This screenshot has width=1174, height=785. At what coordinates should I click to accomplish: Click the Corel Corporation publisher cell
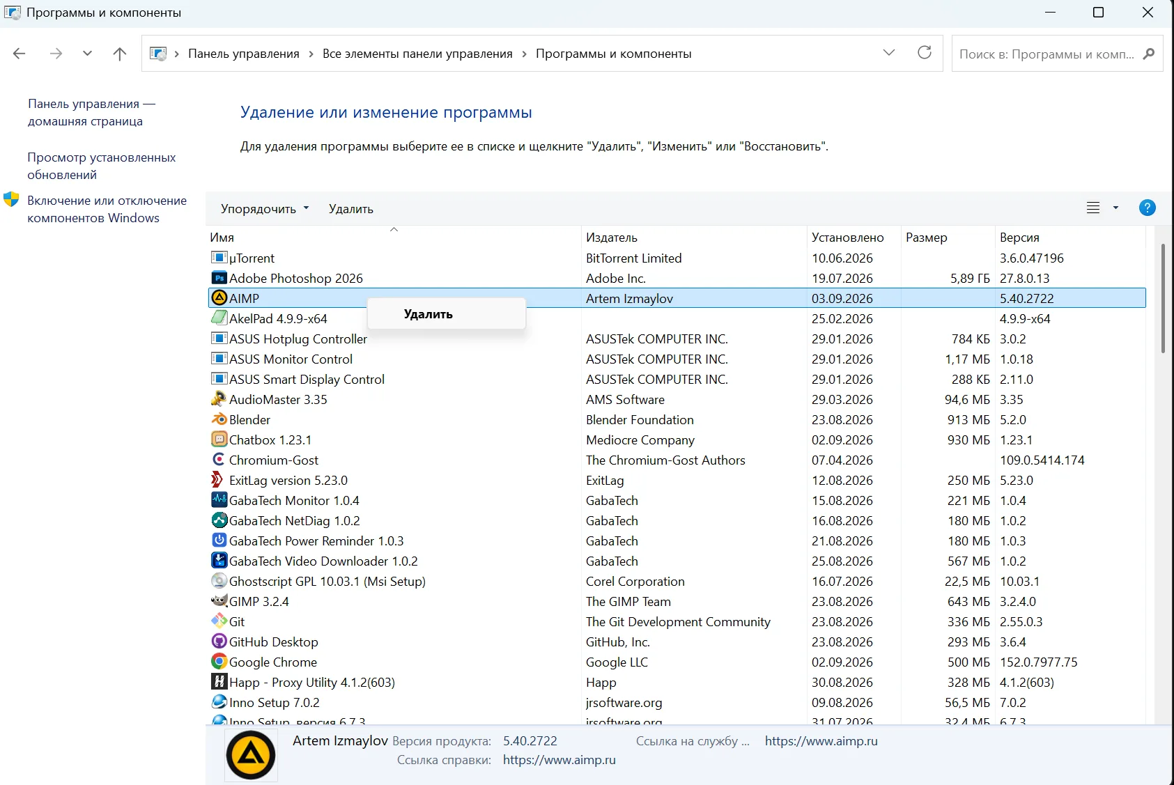[635, 581]
